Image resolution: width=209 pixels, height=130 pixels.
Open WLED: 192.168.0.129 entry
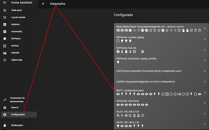point(161,113)
